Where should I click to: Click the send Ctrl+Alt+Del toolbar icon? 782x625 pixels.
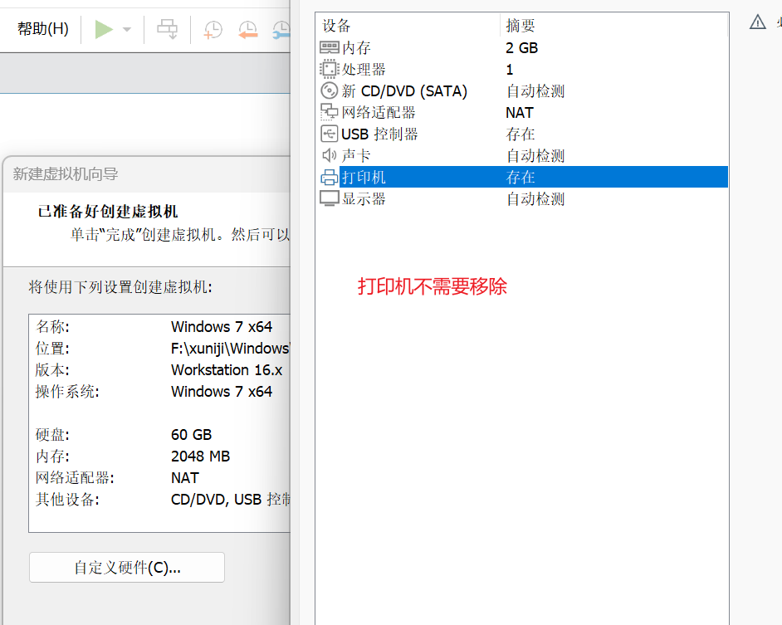coord(167,29)
